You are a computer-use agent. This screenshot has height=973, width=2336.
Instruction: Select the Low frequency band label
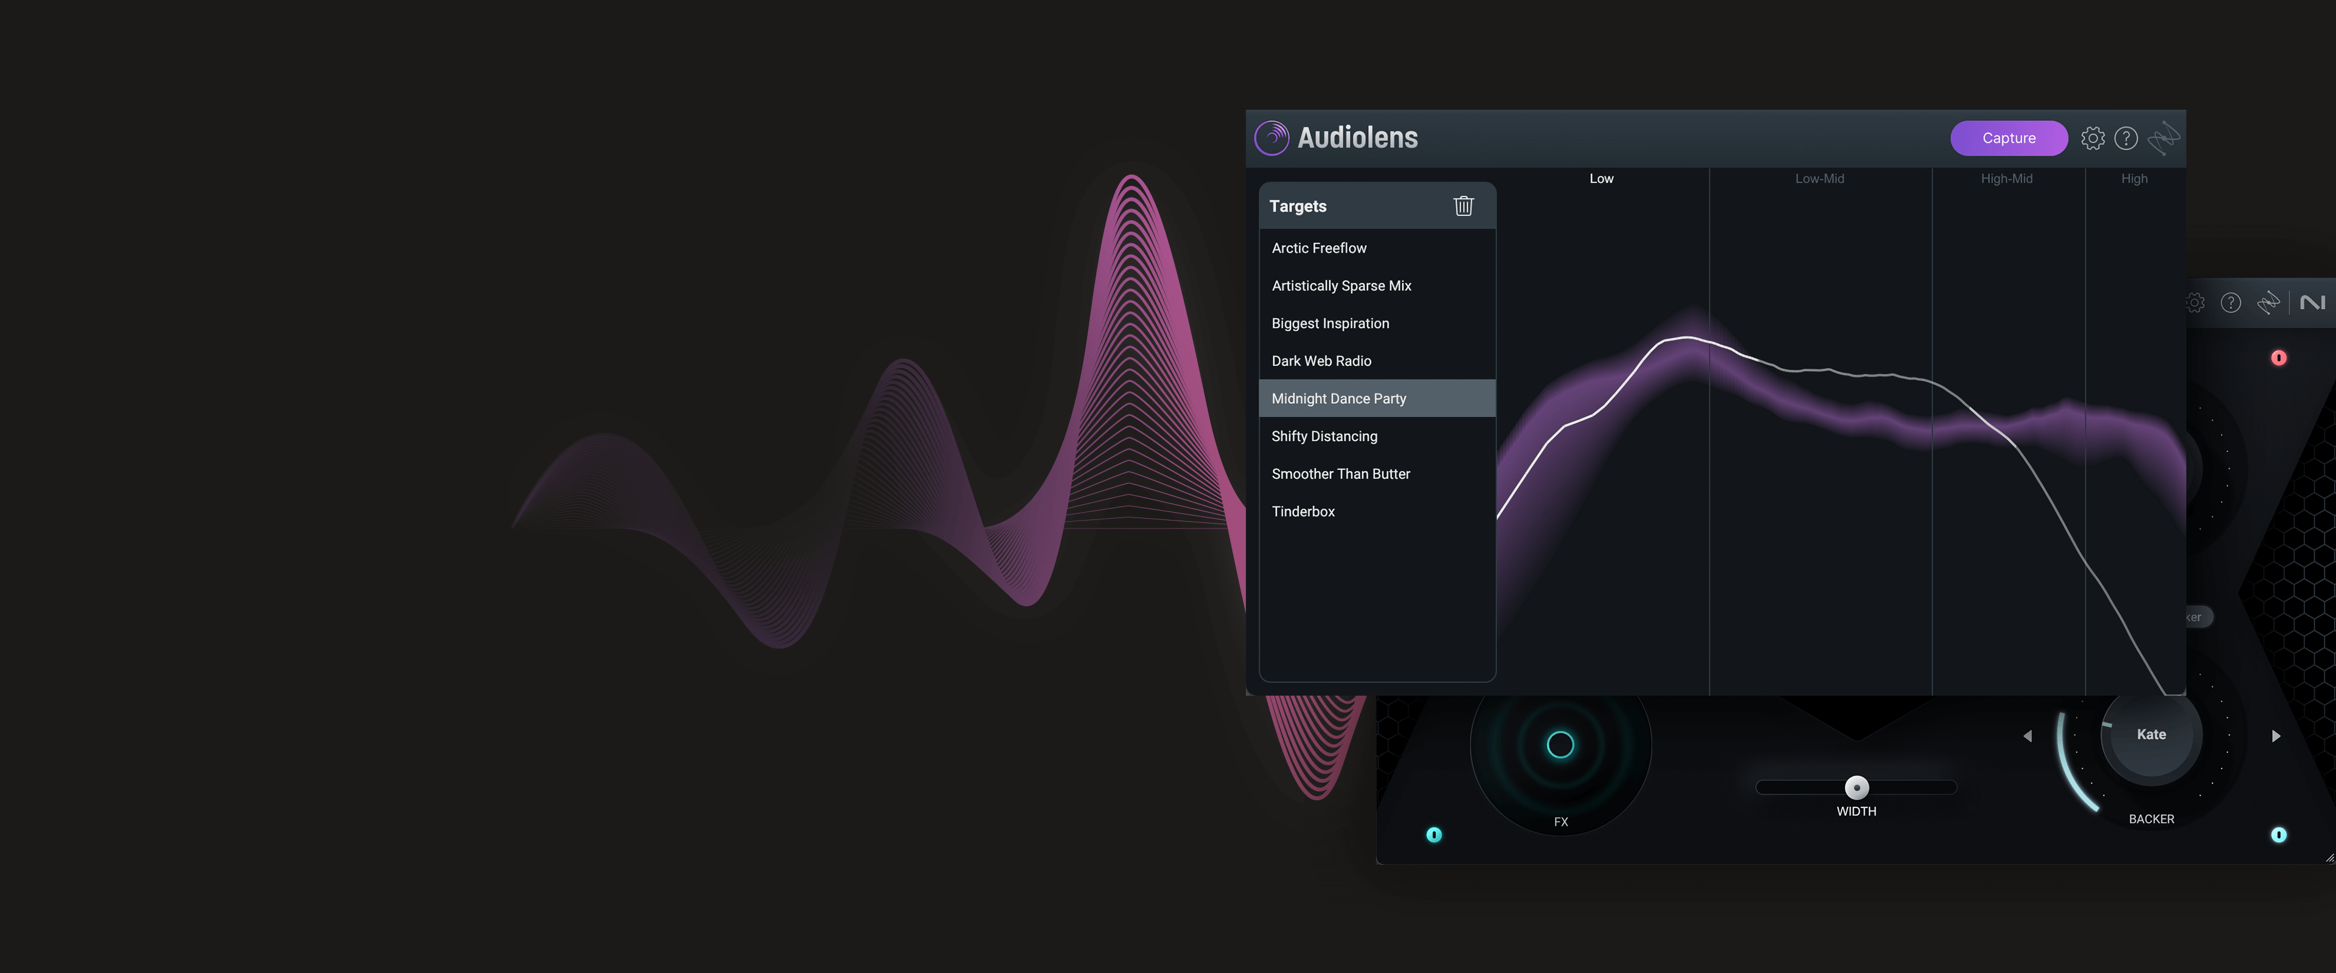coord(1602,179)
